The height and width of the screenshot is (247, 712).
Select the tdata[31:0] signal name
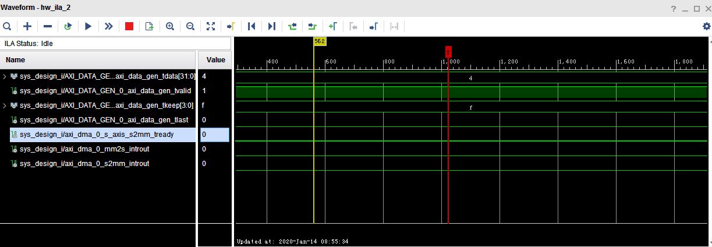[107, 76]
